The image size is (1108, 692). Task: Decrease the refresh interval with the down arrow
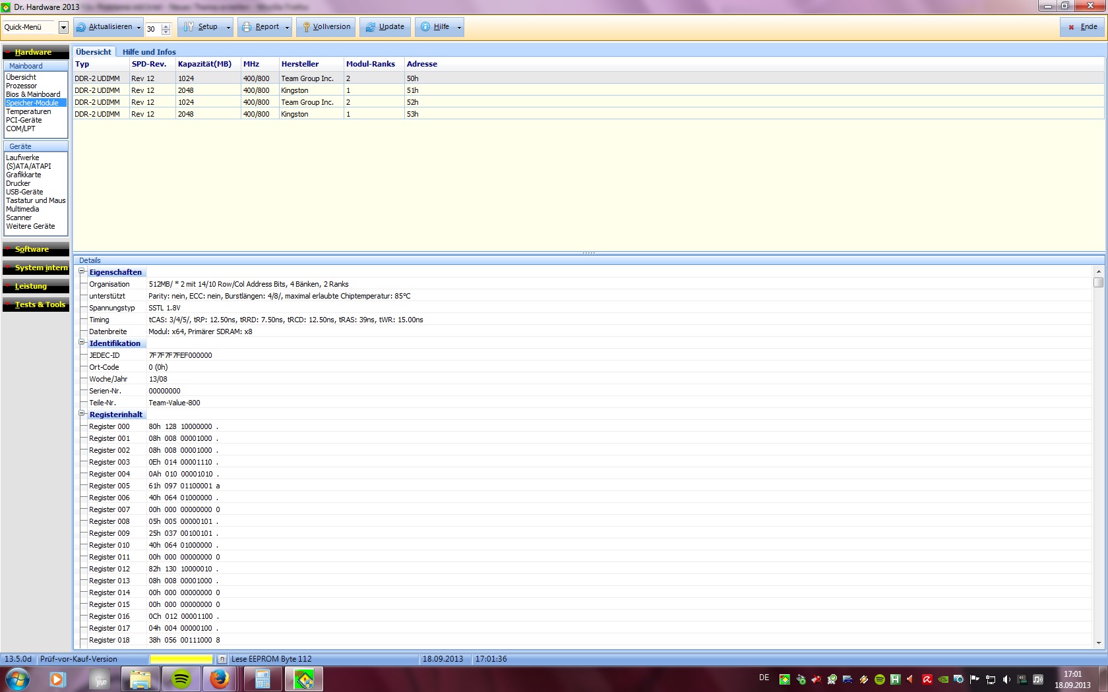tap(166, 32)
